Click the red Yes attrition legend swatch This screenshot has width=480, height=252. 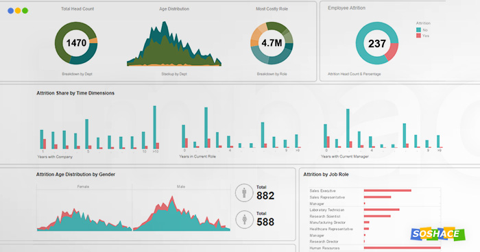[x=418, y=36]
